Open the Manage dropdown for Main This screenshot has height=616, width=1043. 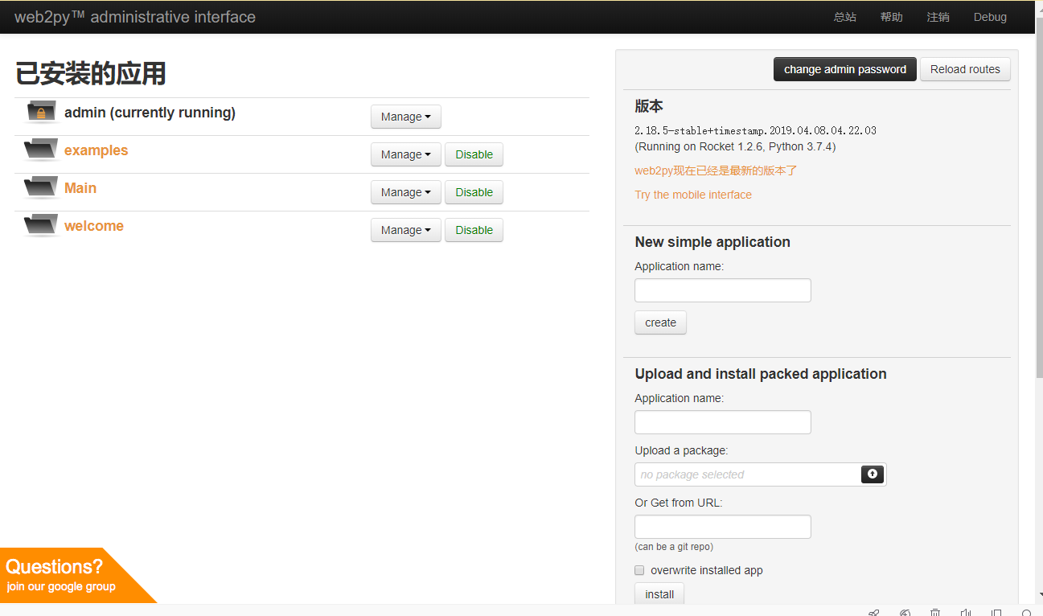(x=405, y=192)
